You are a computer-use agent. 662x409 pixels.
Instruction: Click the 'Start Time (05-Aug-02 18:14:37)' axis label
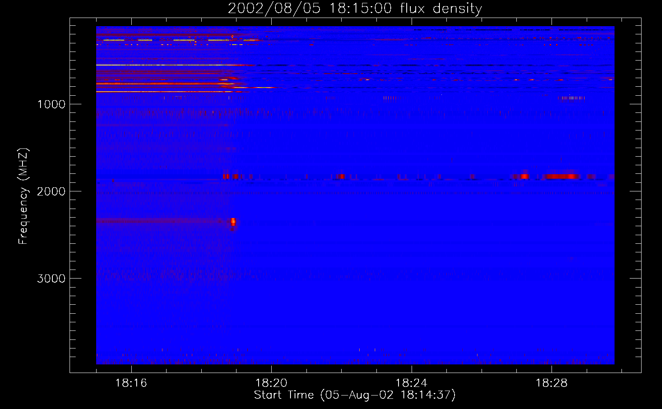(x=355, y=395)
